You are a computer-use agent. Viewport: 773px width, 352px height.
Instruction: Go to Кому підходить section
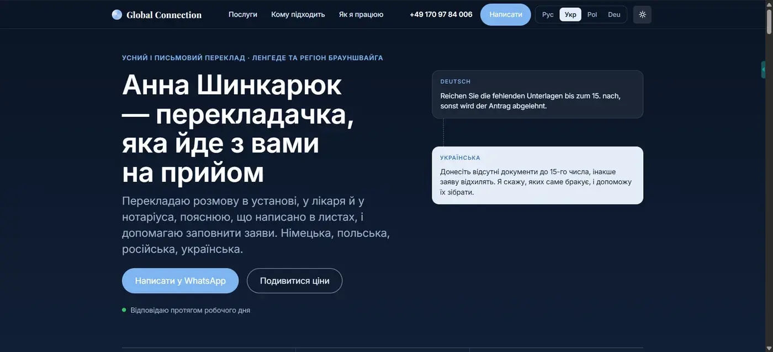click(298, 14)
